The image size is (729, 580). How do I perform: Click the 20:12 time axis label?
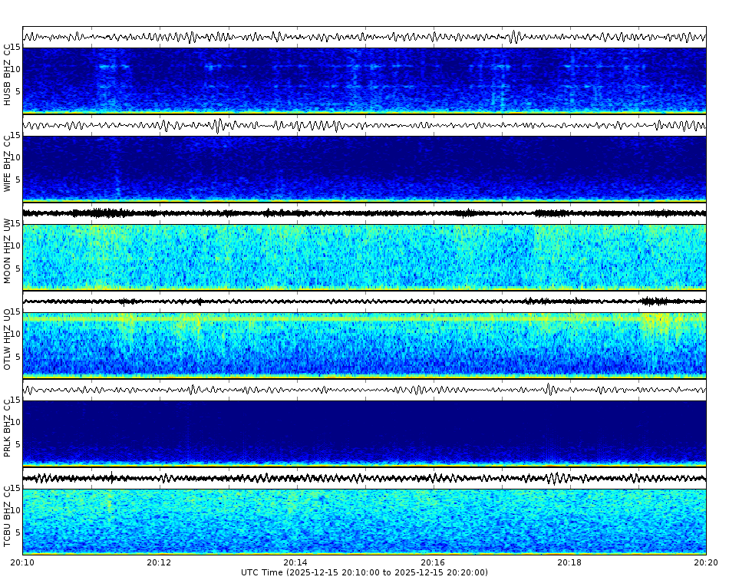point(159,562)
